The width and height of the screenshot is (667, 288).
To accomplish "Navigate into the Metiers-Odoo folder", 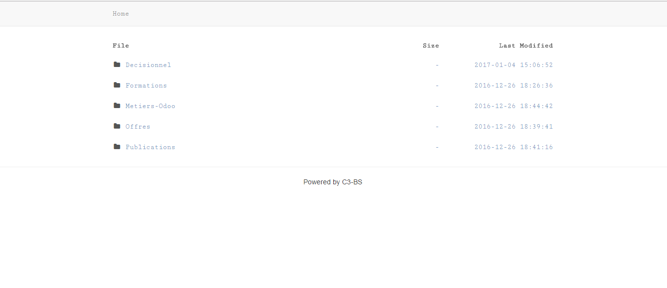I will tap(150, 106).
